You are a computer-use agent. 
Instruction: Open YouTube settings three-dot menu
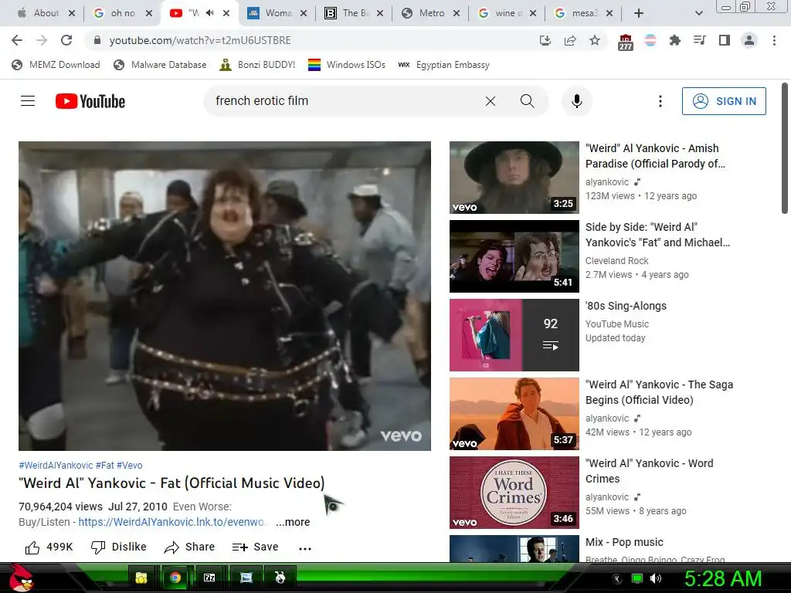(x=660, y=101)
